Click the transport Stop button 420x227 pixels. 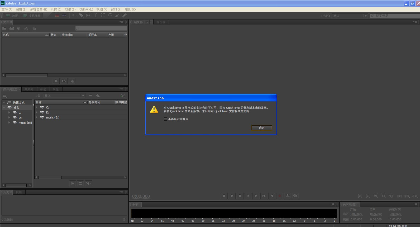[x=224, y=196]
